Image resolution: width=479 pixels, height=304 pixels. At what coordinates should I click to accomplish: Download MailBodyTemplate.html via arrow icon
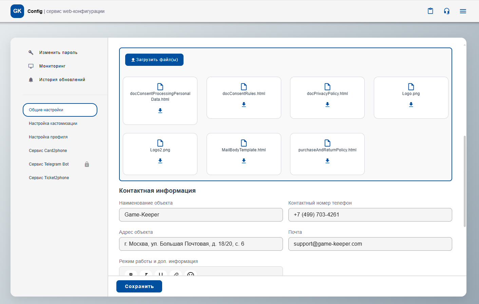point(244,161)
